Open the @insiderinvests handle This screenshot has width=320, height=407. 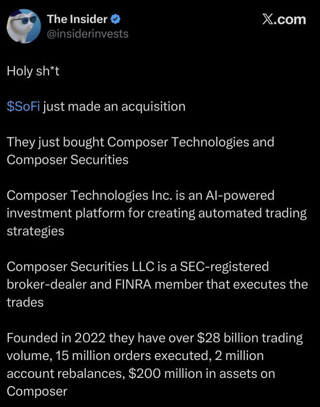88,34
